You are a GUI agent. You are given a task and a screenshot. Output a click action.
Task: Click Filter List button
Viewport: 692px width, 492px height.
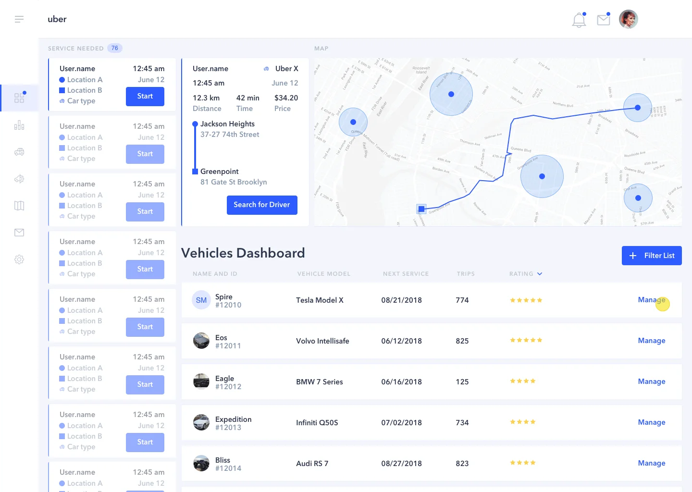click(652, 256)
